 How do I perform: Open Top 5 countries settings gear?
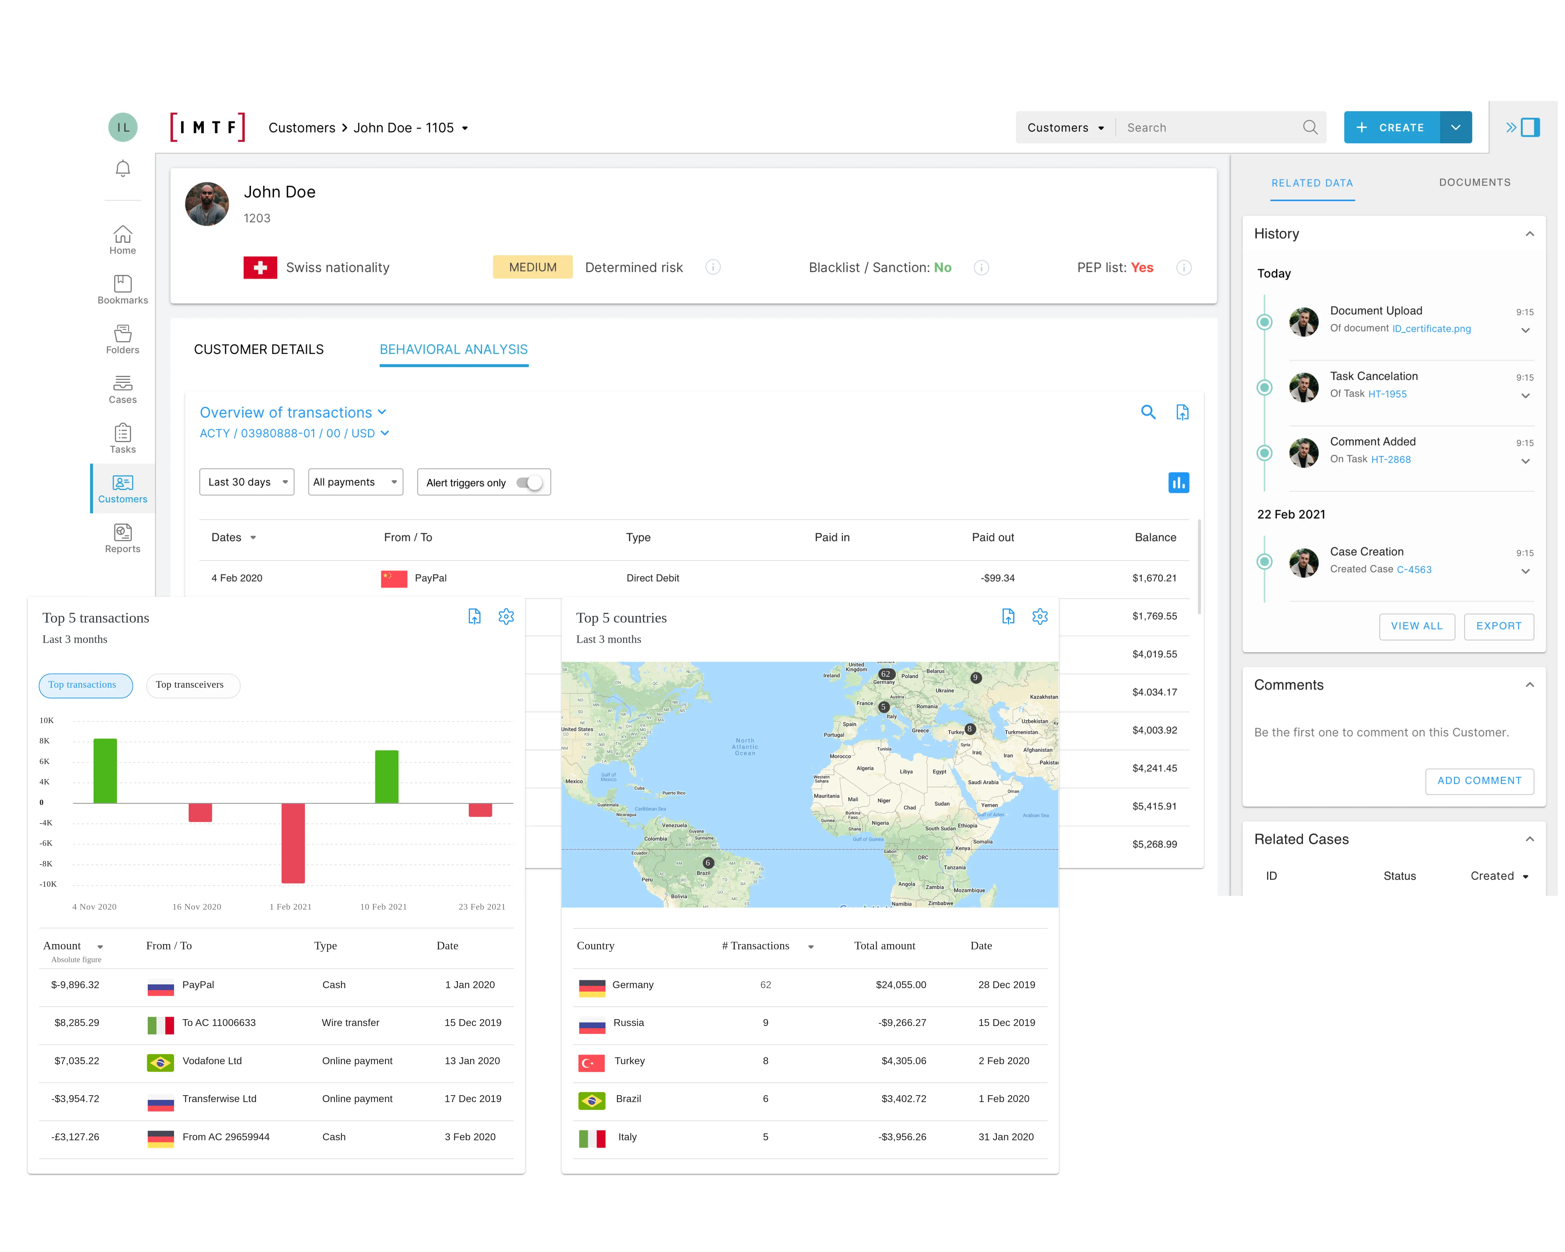coord(1039,616)
